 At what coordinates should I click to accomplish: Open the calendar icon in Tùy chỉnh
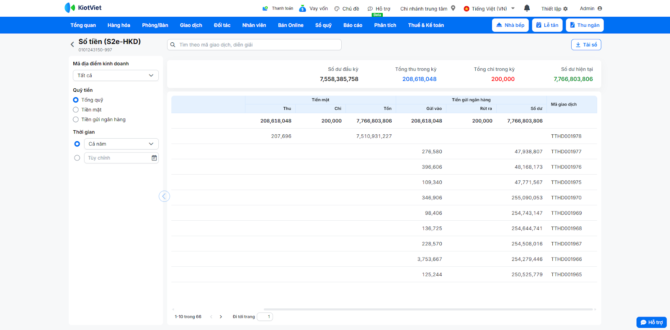click(x=154, y=158)
